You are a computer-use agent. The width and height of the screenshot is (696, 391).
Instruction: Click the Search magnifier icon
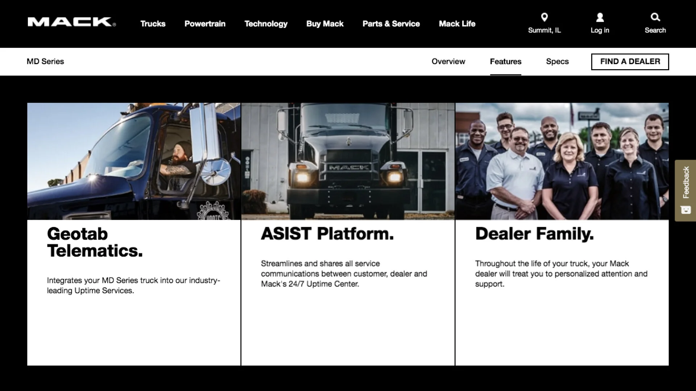(x=655, y=17)
